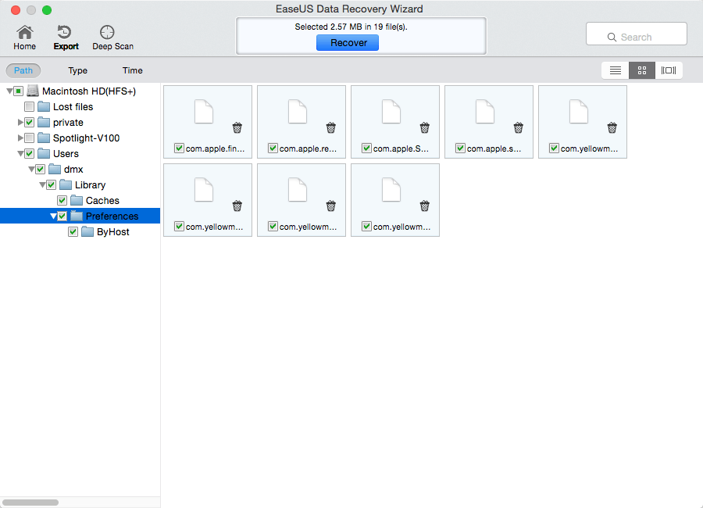Click the Caches folder icon
The height and width of the screenshot is (508, 703).
click(x=77, y=201)
